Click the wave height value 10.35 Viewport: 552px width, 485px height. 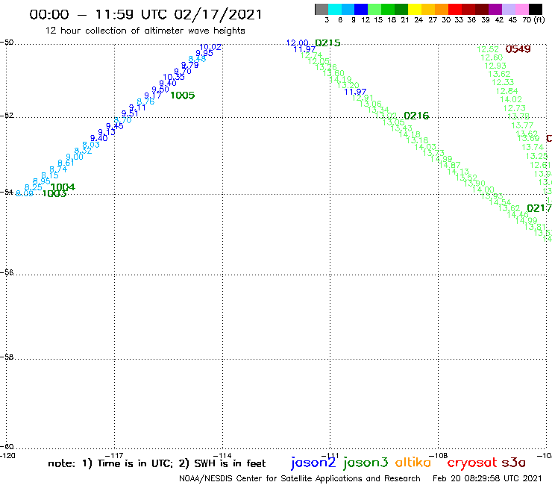[174, 77]
